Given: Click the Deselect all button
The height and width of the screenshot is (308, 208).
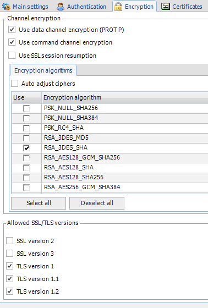Looking at the screenshot, I should [x=97, y=203].
